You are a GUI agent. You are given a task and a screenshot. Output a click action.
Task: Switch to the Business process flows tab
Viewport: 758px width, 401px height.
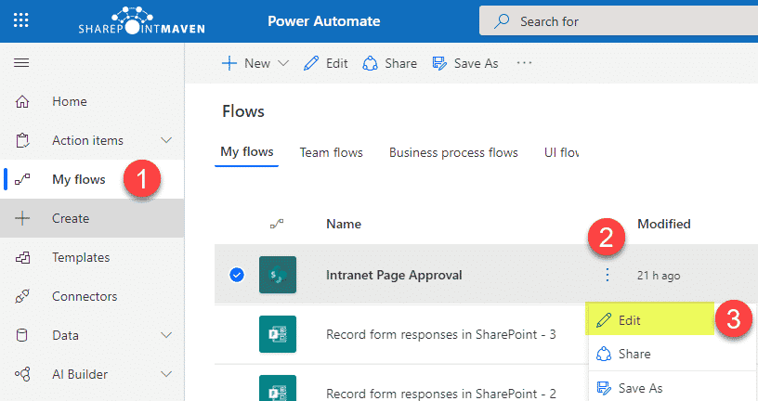[x=453, y=152]
